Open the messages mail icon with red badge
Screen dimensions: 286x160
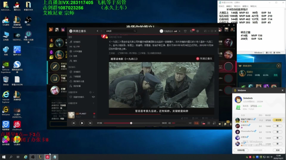(x=191, y=31)
